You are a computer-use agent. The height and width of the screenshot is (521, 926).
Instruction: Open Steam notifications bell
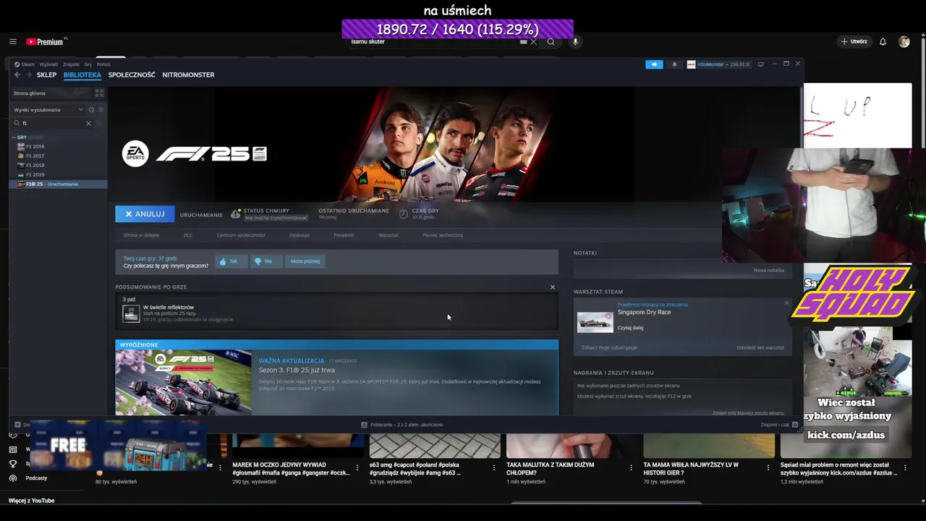[674, 64]
